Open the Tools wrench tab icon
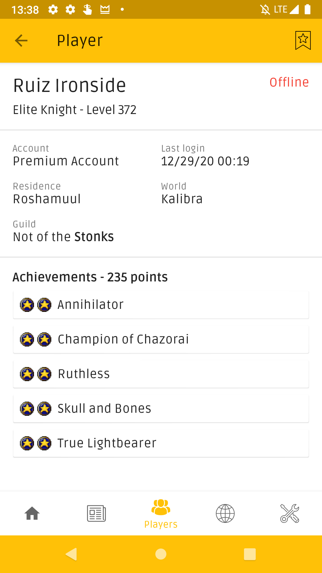The image size is (322, 573). pyautogui.click(x=290, y=513)
